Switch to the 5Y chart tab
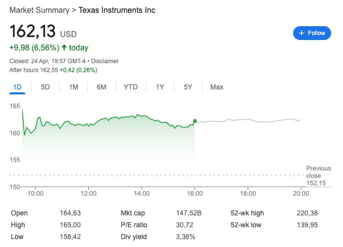Screen dimensions: 343x247 188,87
